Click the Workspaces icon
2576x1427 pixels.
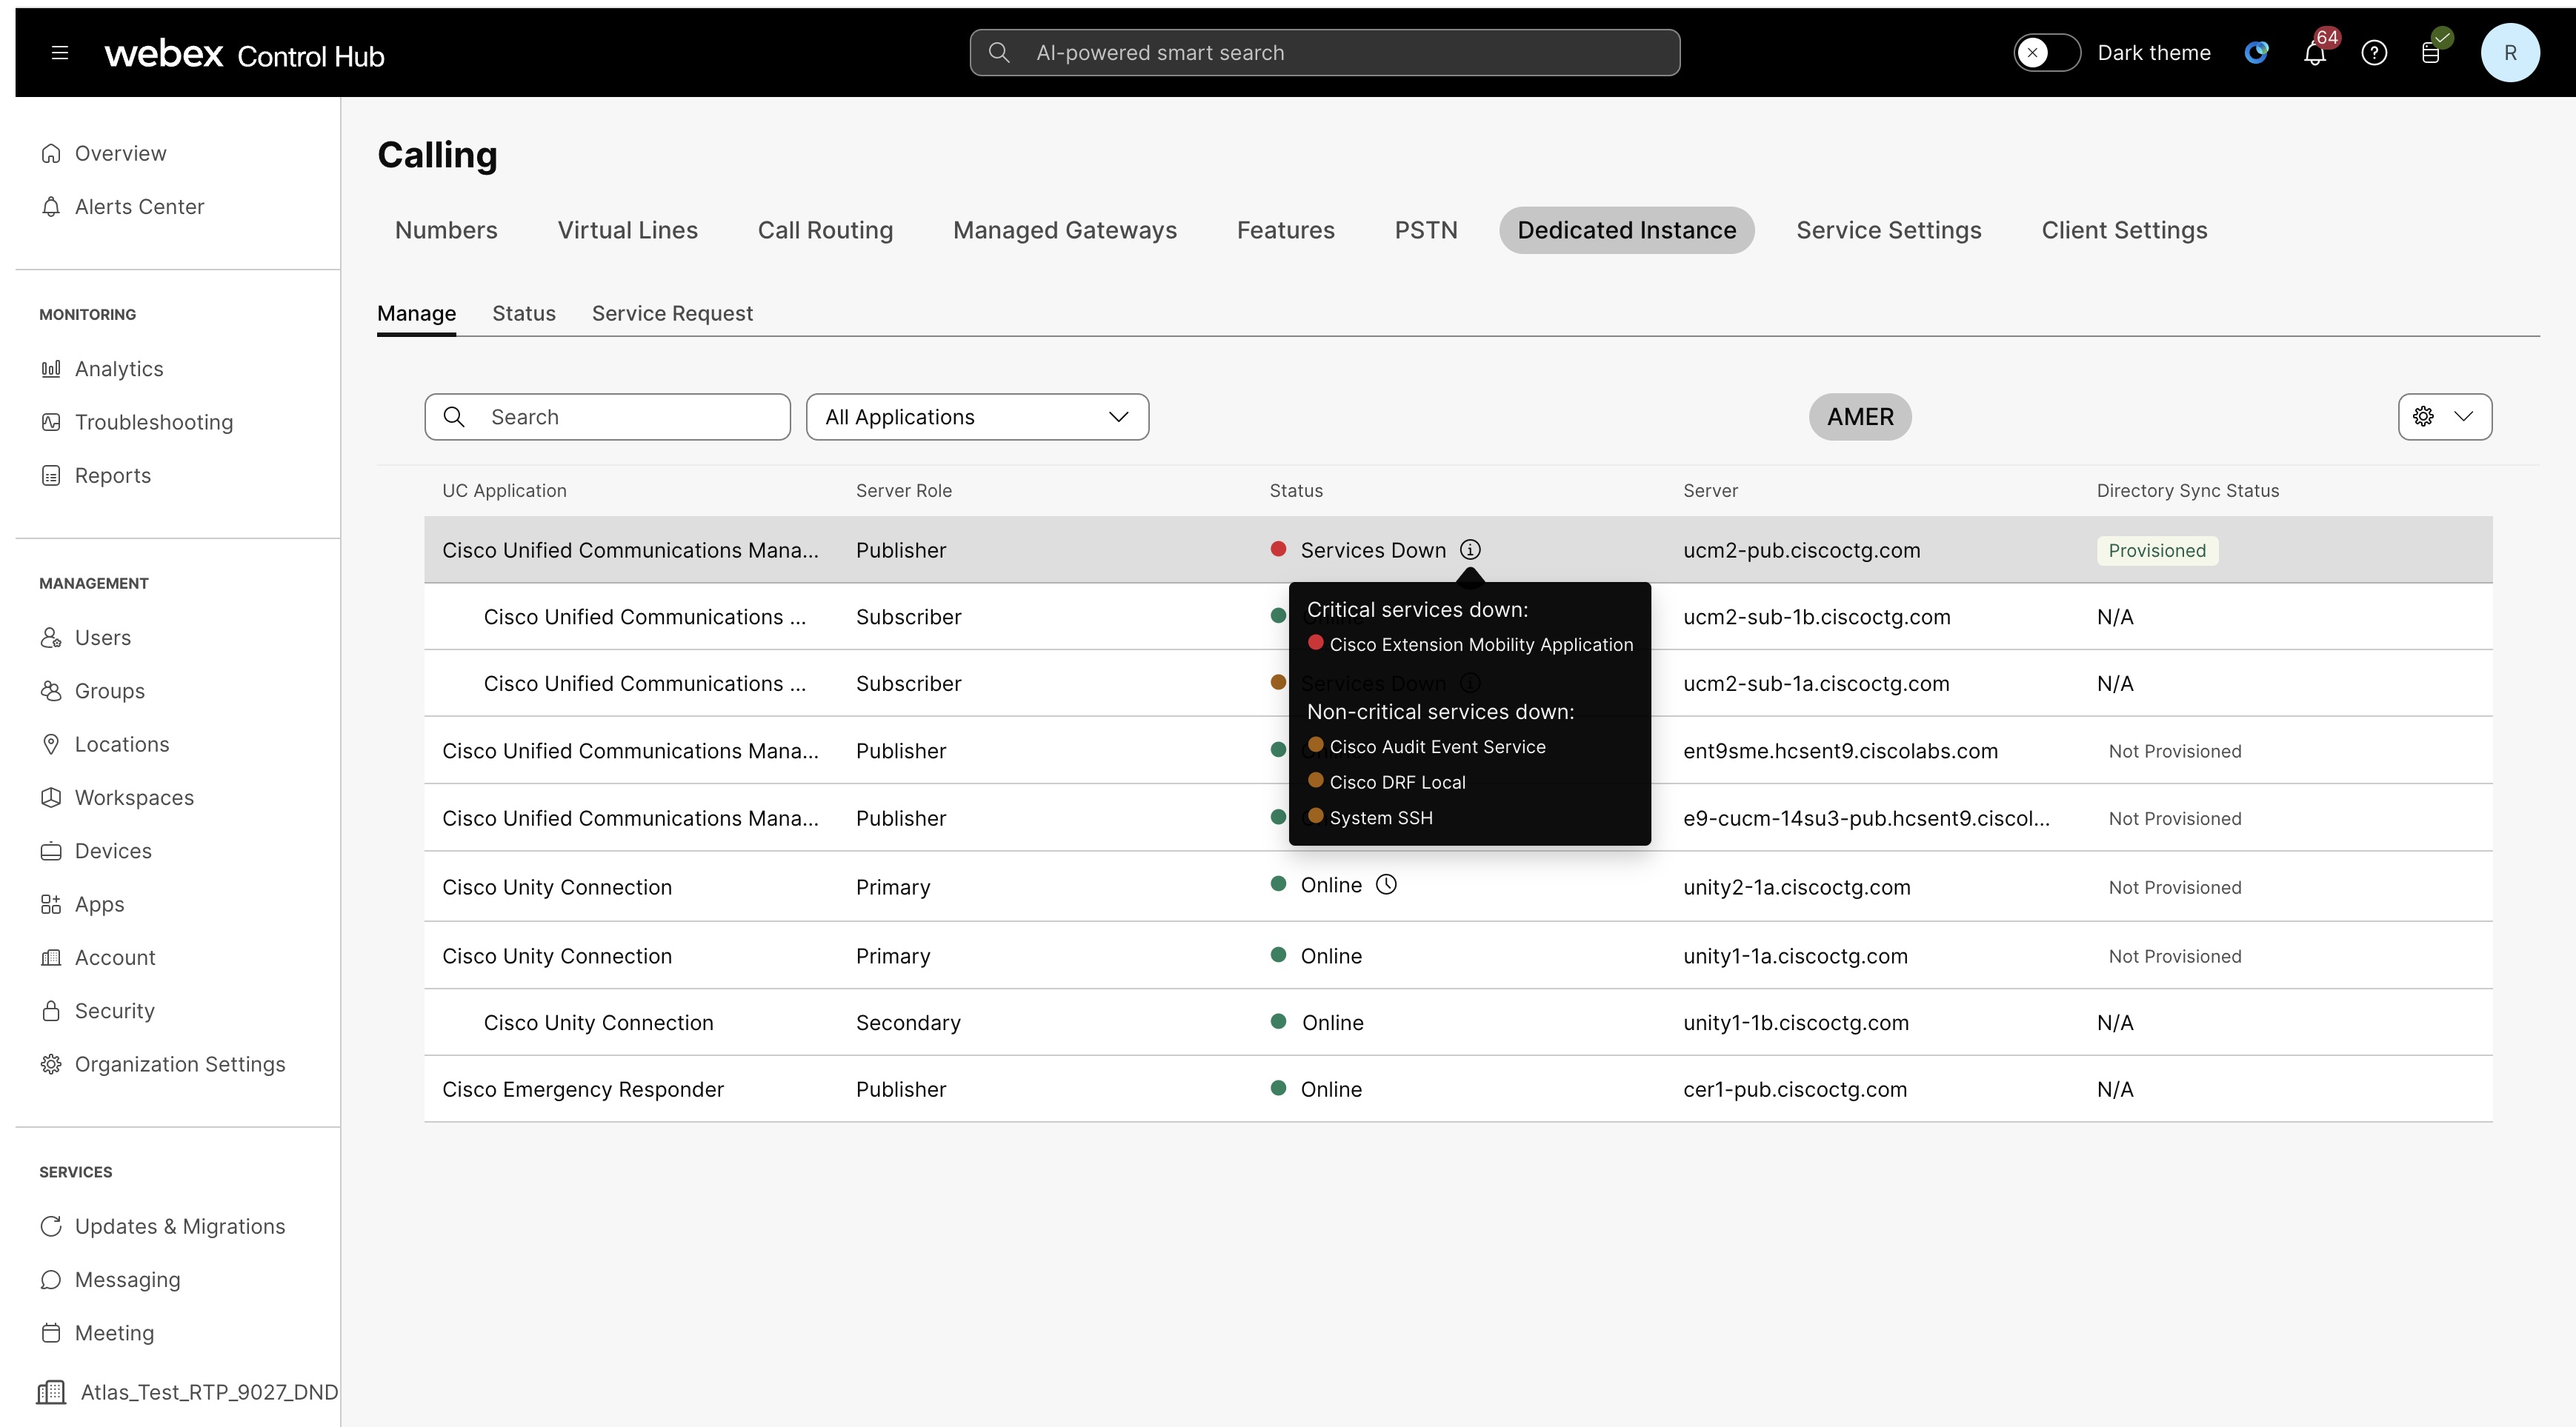51,798
